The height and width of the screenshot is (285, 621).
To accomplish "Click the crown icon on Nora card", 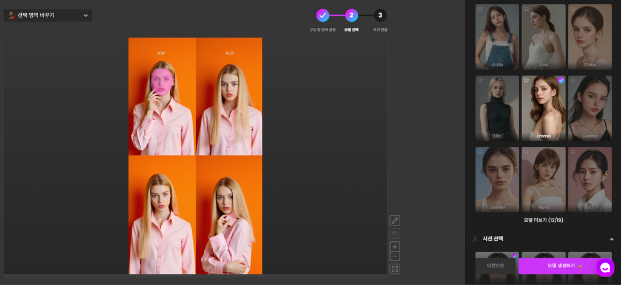I will [x=526, y=151].
